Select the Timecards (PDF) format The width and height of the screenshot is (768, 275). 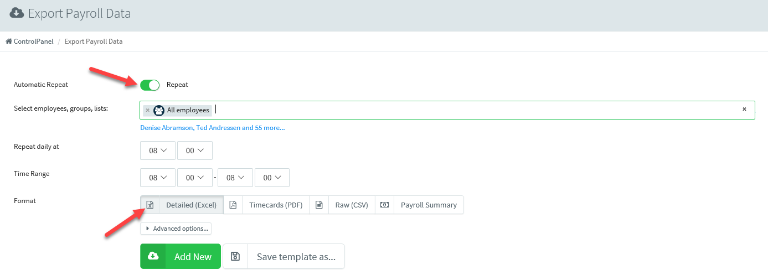point(275,205)
